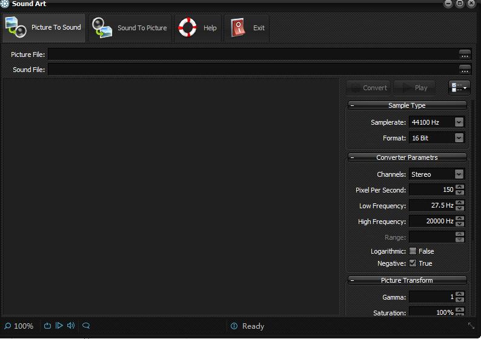Click the Help lifebuoy icon

[187, 27]
